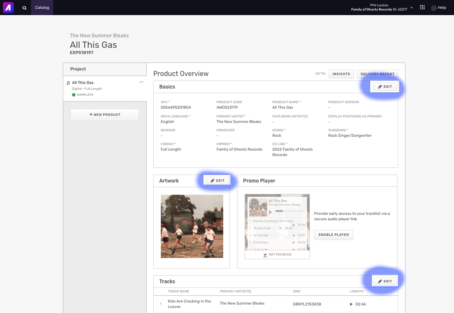Click the Enable Player button
Viewport: 454px width, 313px height.
[x=333, y=235]
